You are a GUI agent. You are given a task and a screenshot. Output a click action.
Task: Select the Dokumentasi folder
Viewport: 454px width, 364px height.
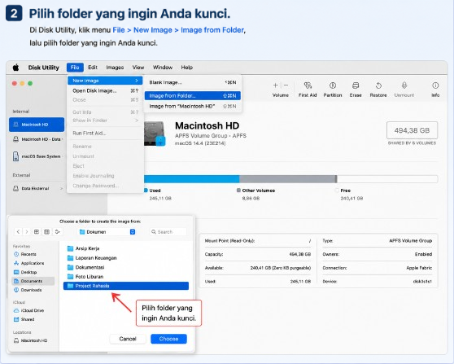(126, 267)
